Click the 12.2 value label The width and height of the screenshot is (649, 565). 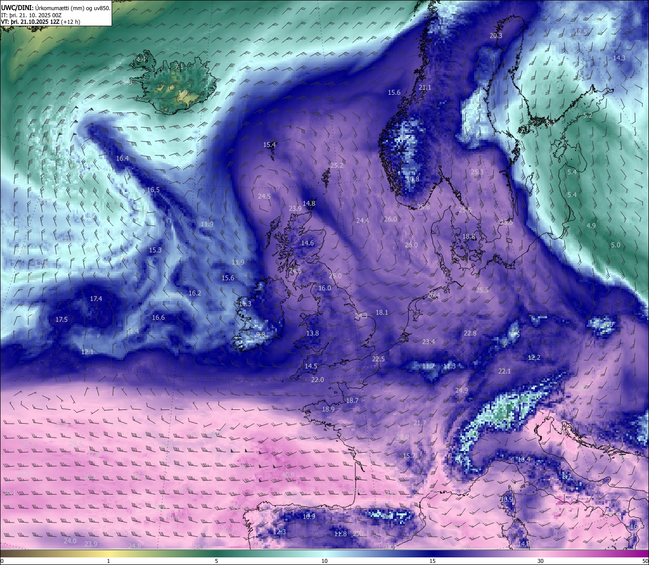(534, 358)
